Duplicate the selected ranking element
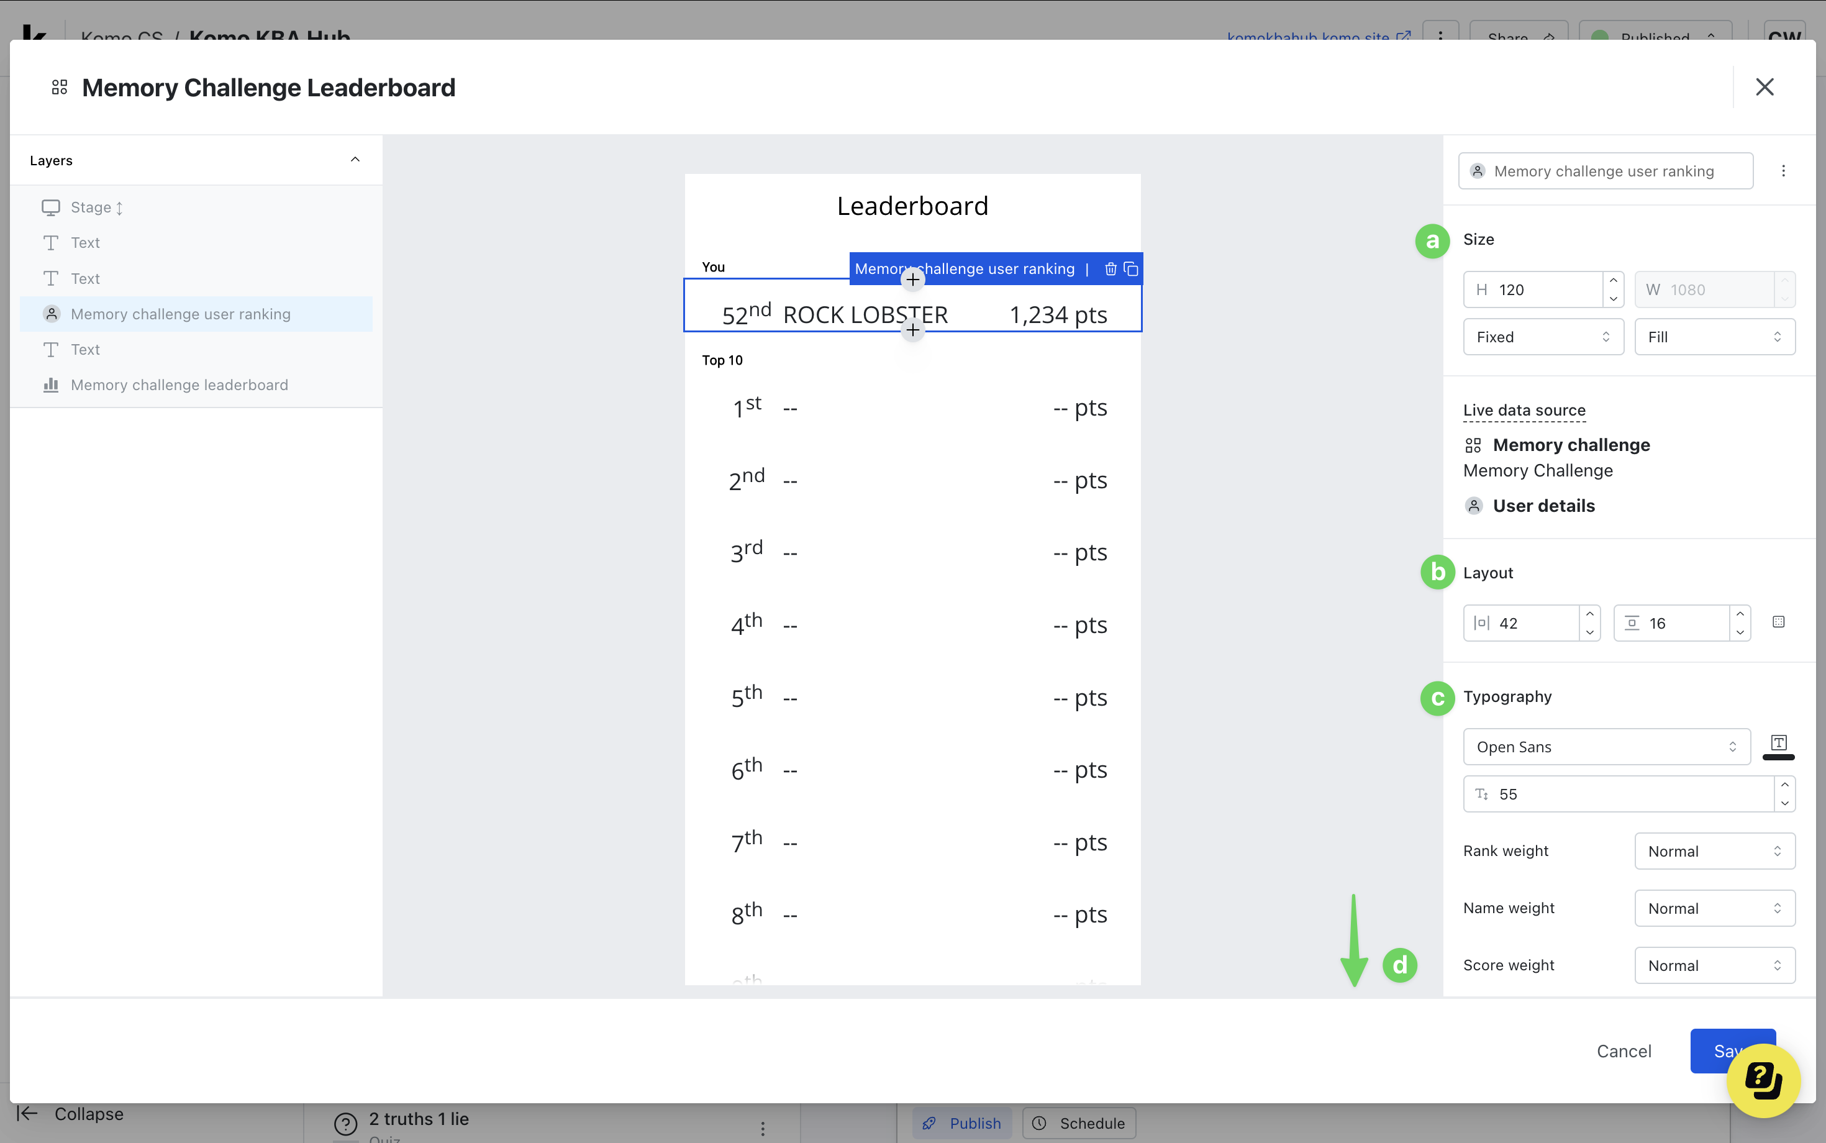Viewport: 1826px width, 1143px height. point(1130,269)
